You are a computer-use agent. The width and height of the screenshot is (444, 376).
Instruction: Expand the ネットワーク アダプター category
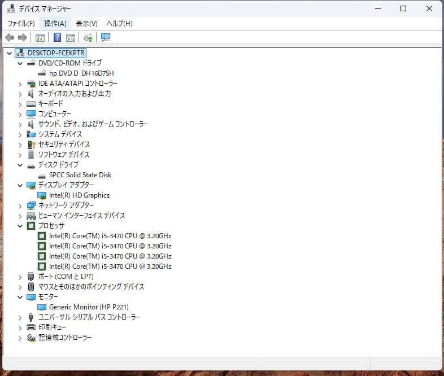(x=20, y=206)
